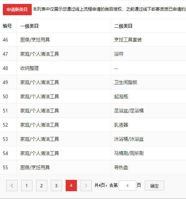Click 家庭/个人清洁工具 in row 50

click(40, 96)
